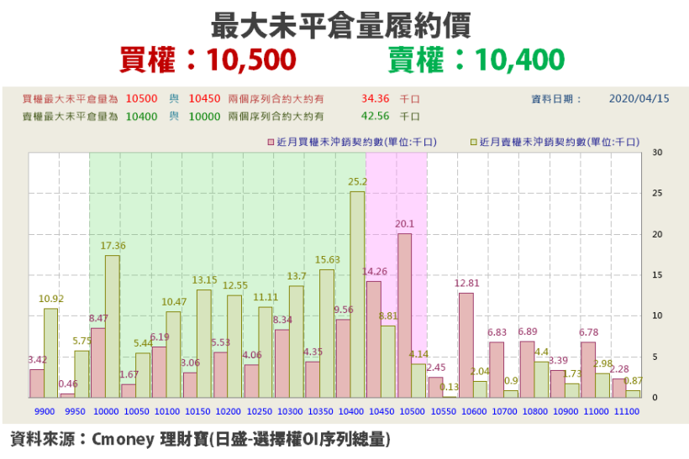Click the value label 4.14
The height and width of the screenshot is (459, 689).
(418, 354)
